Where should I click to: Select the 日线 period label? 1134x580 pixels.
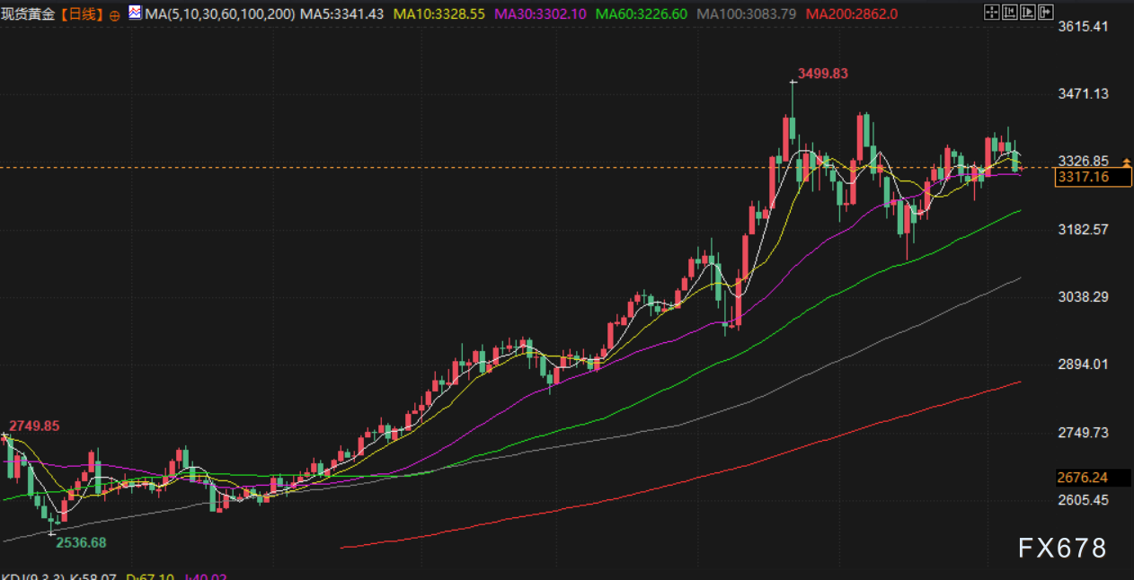click(x=84, y=14)
